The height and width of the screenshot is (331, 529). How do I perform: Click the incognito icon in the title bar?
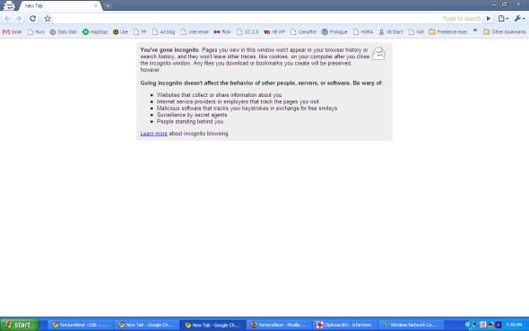tap(9, 5)
